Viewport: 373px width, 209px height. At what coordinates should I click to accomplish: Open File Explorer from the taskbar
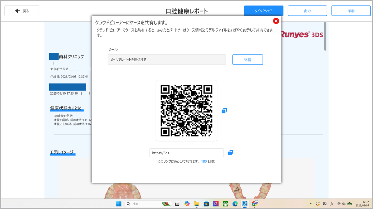196,204
